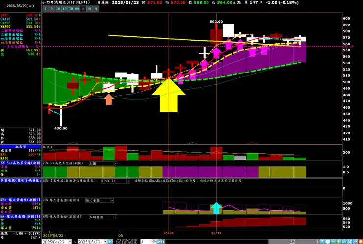
Task: Click the chart scrollbar right arrow
Action: point(318,242)
